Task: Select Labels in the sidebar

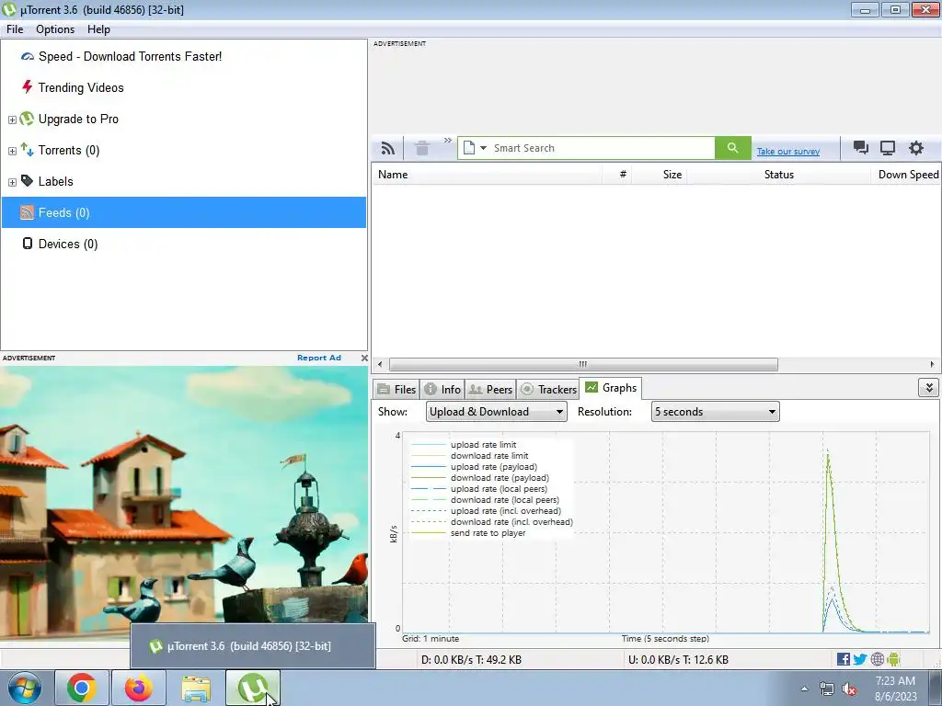Action: (x=55, y=181)
